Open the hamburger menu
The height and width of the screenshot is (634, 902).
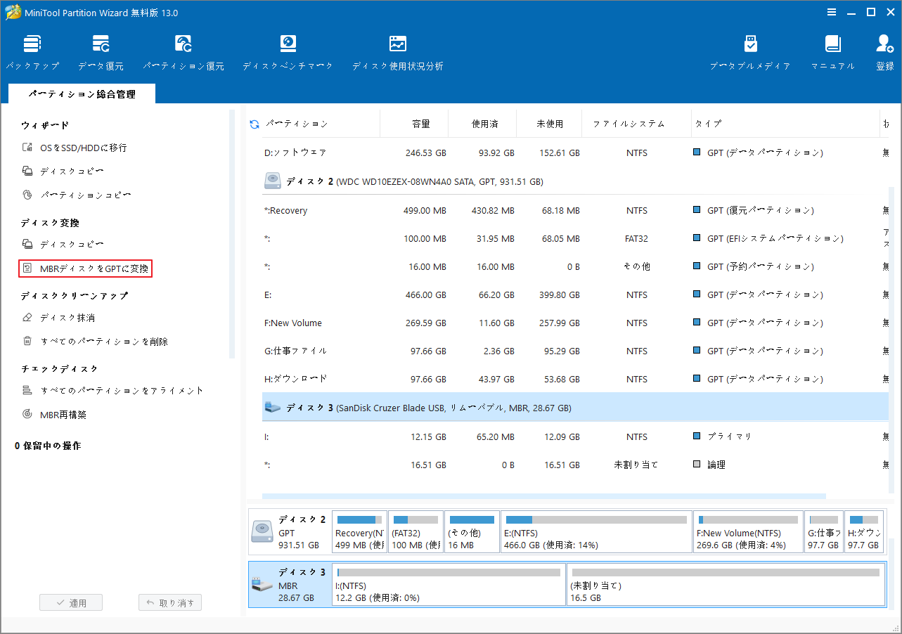(831, 12)
